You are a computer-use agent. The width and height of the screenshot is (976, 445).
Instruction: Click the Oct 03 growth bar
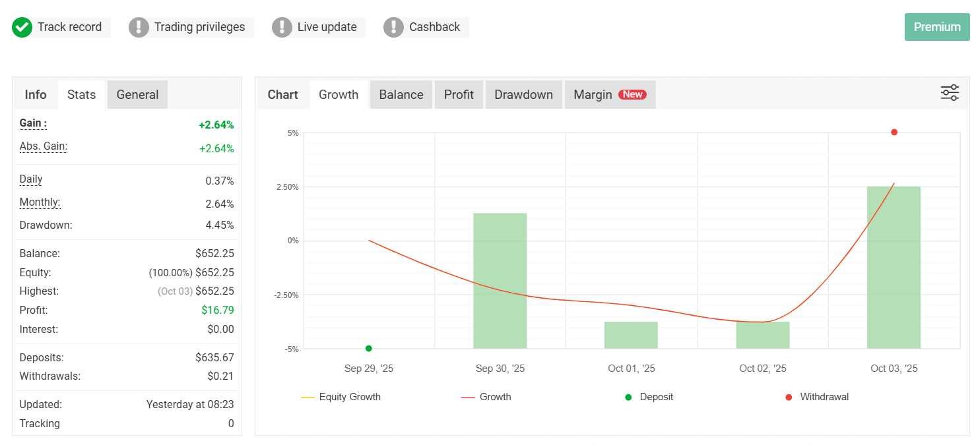[894, 267]
